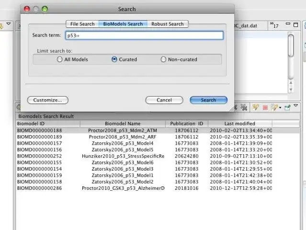Click model name Zatorsky2006_p53_Model1
The width and height of the screenshot is (306, 230).
(x=123, y=175)
